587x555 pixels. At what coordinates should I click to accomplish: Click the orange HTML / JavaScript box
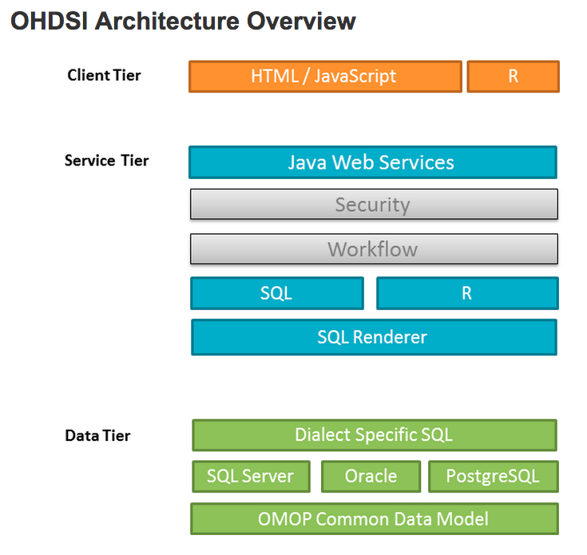(x=325, y=77)
